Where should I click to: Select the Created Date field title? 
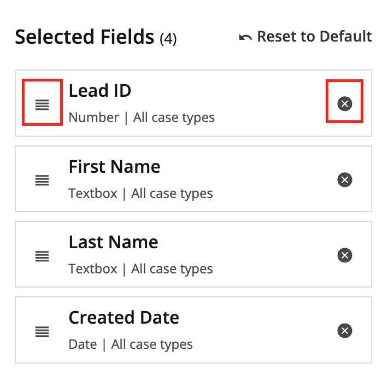click(x=124, y=318)
